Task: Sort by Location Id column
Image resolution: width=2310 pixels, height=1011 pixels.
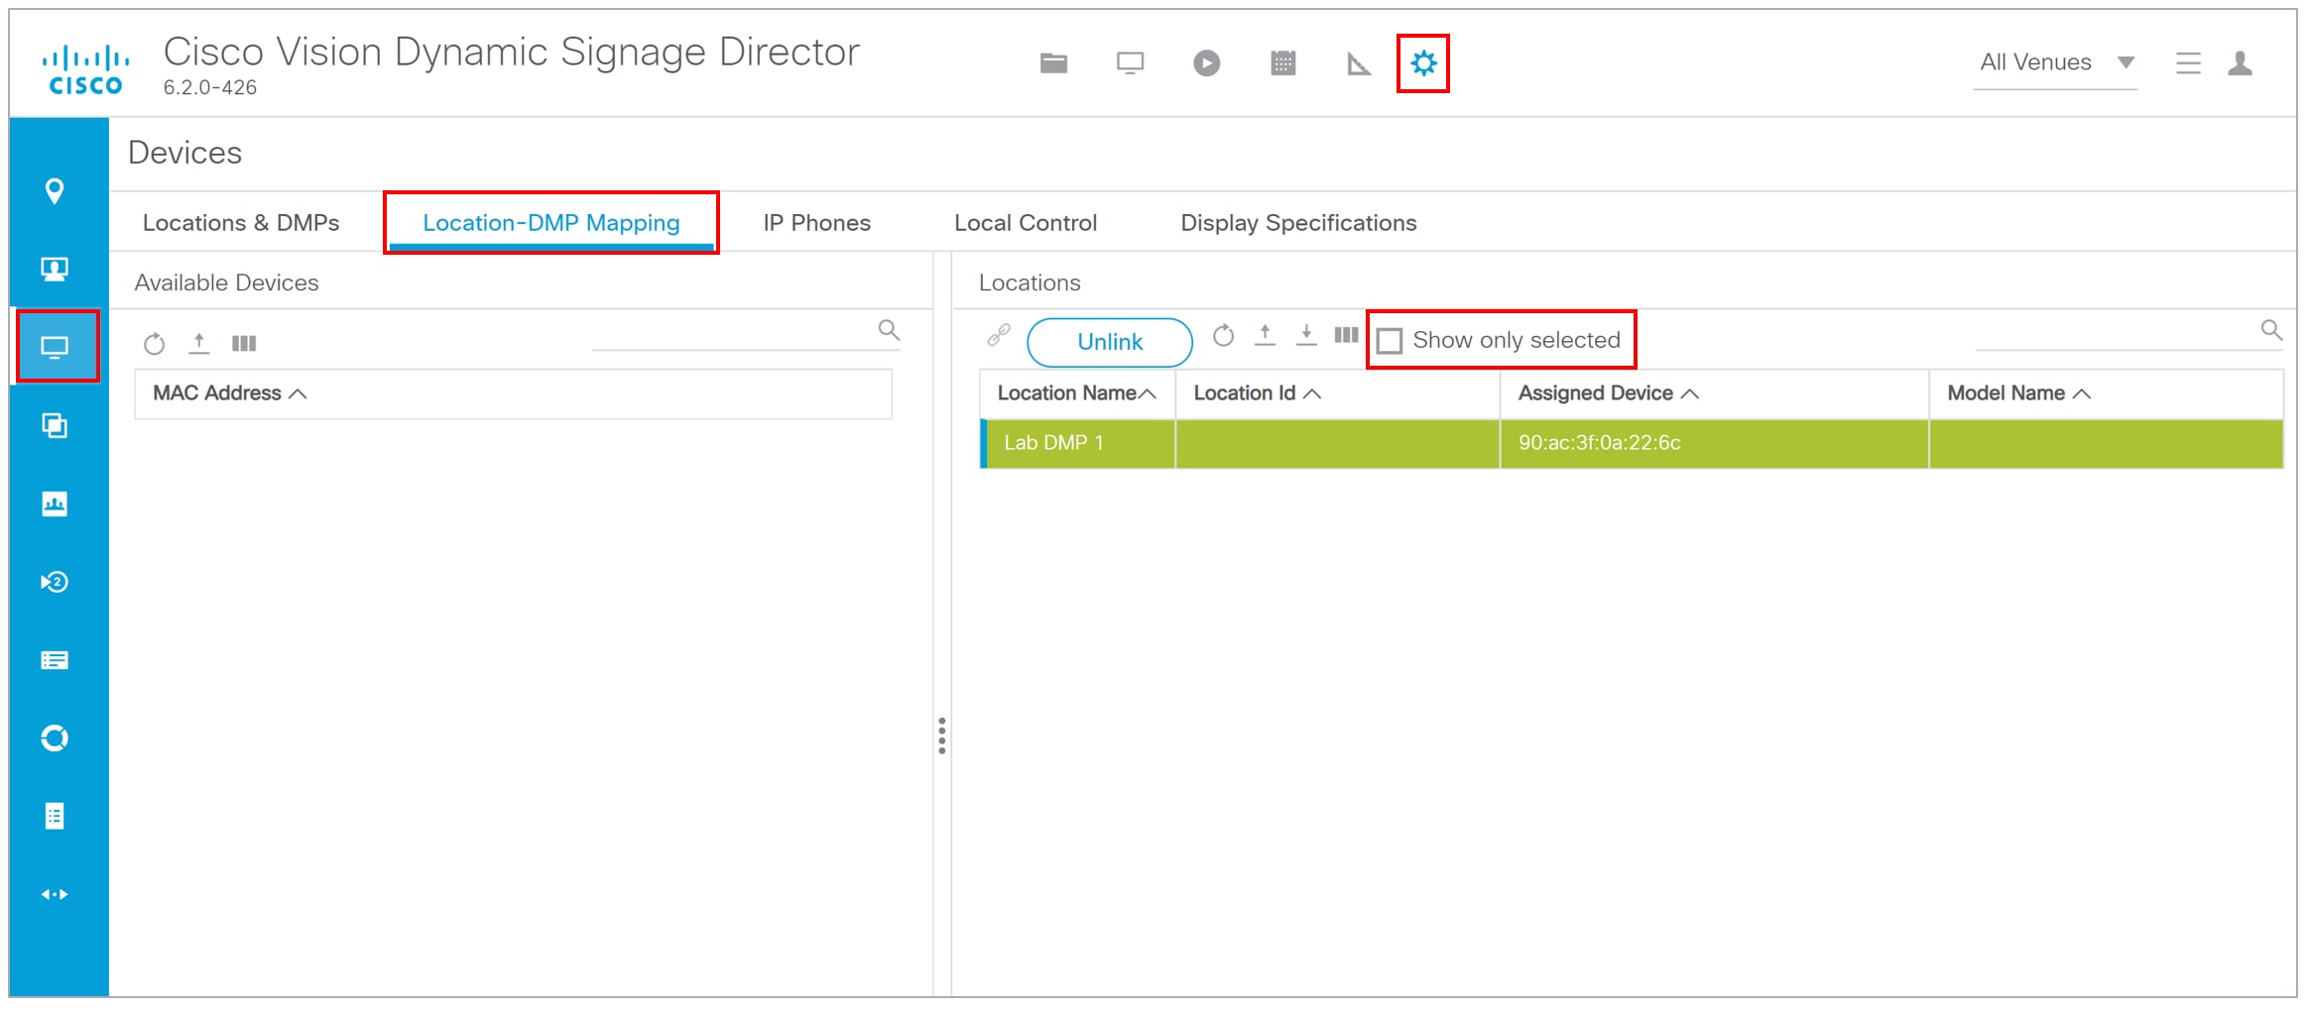Action: (1257, 393)
